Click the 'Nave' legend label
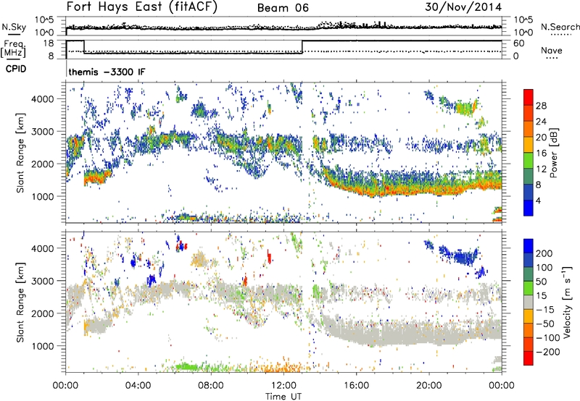This screenshot has width=580, height=401. coord(552,50)
